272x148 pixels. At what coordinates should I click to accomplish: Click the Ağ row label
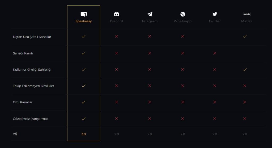(x=15, y=134)
